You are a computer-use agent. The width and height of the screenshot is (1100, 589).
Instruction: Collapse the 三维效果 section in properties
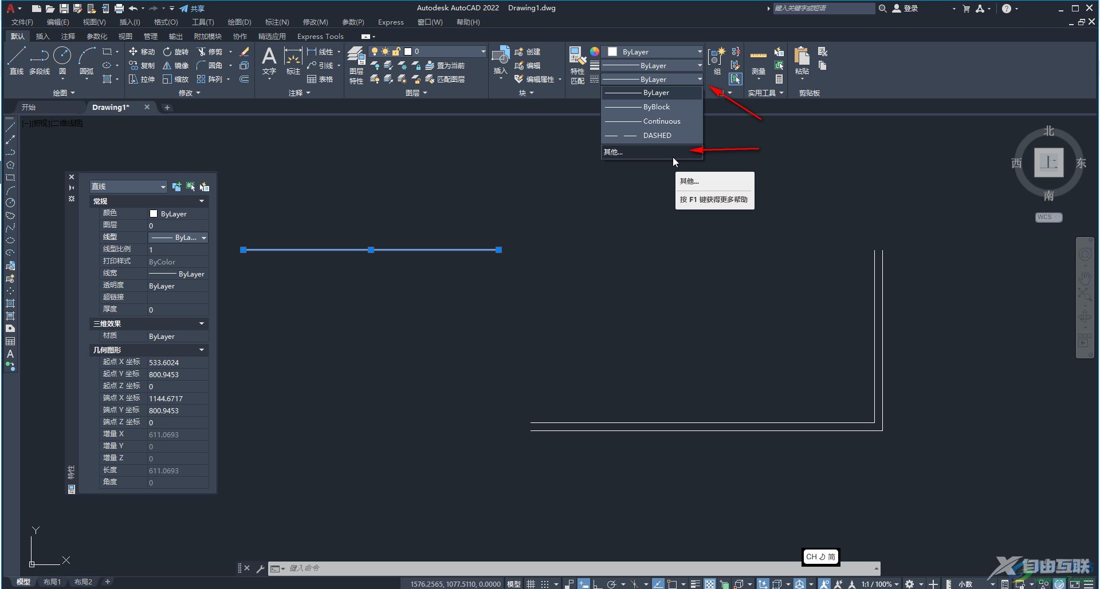[x=201, y=323]
